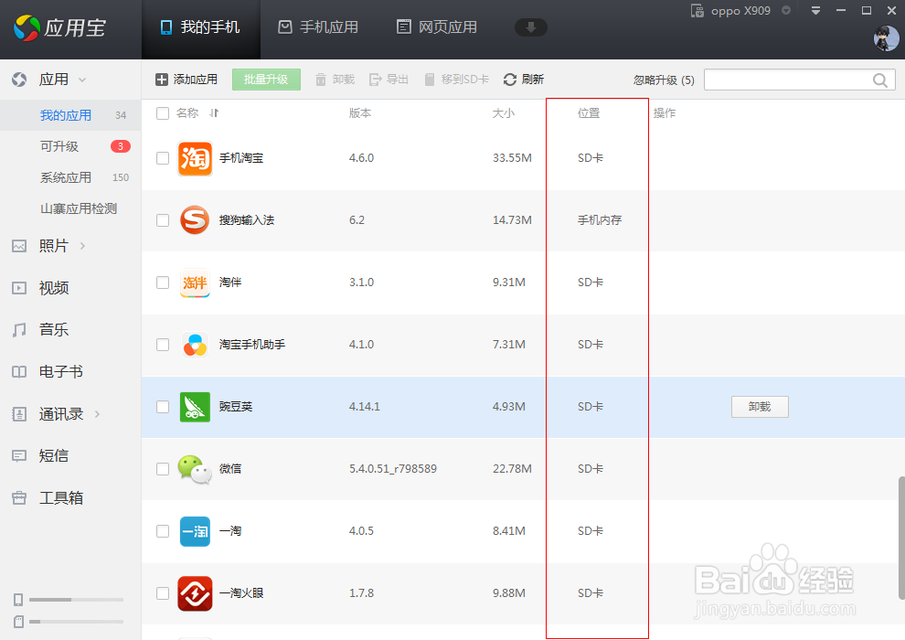This screenshot has width=905, height=640.
Task: Click the 豌豆荚 app icon
Action: pyautogui.click(x=195, y=407)
